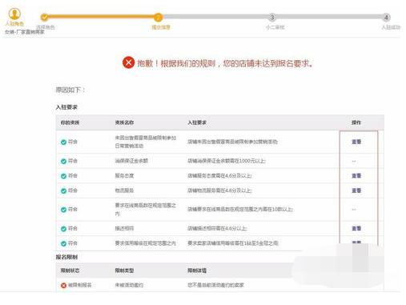Click the 提交信息 step label
406x305 pixels.
(161, 27)
